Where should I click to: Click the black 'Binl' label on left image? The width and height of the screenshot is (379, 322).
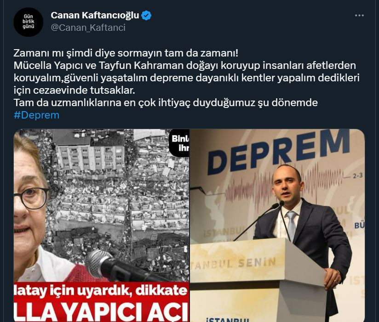tap(179, 143)
